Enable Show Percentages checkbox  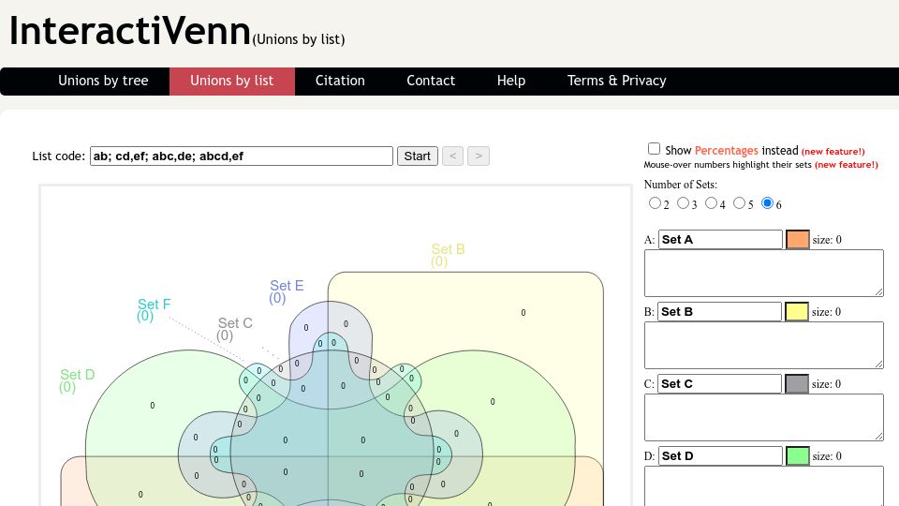click(654, 149)
